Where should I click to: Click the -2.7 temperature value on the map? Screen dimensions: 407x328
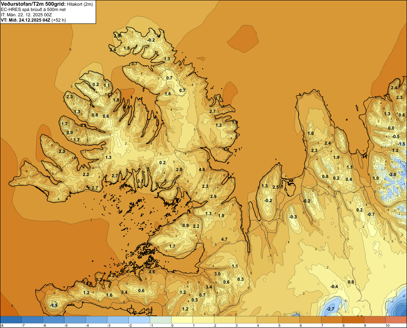(x=330, y=309)
